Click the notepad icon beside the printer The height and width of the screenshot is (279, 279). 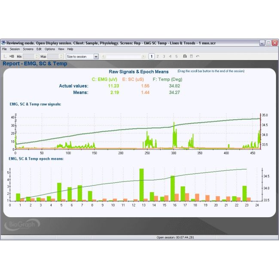pos(191,56)
